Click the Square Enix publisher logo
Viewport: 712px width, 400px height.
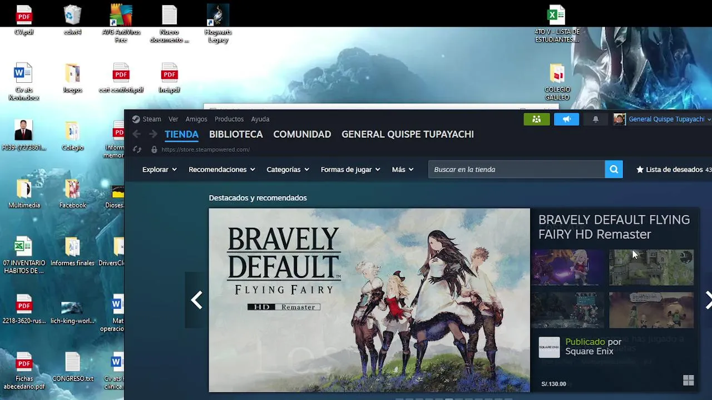(549, 347)
